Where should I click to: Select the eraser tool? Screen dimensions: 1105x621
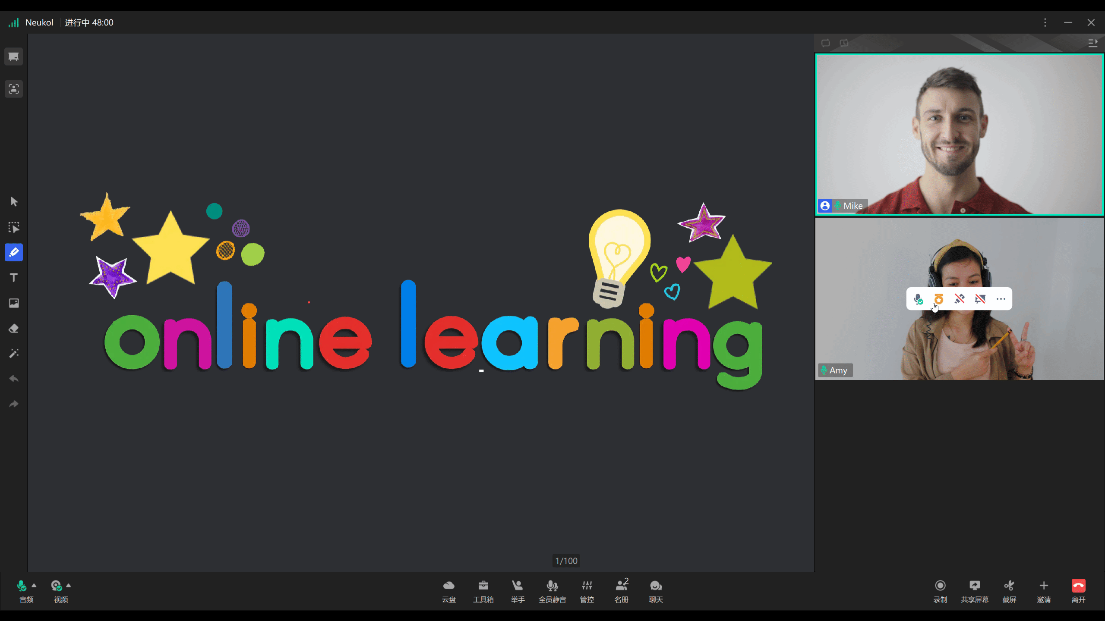pos(13,329)
